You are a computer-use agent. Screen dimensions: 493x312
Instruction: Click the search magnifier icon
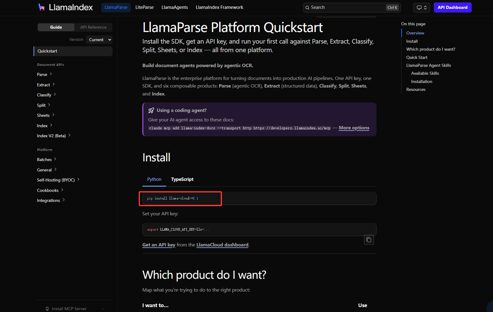click(x=307, y=8)
